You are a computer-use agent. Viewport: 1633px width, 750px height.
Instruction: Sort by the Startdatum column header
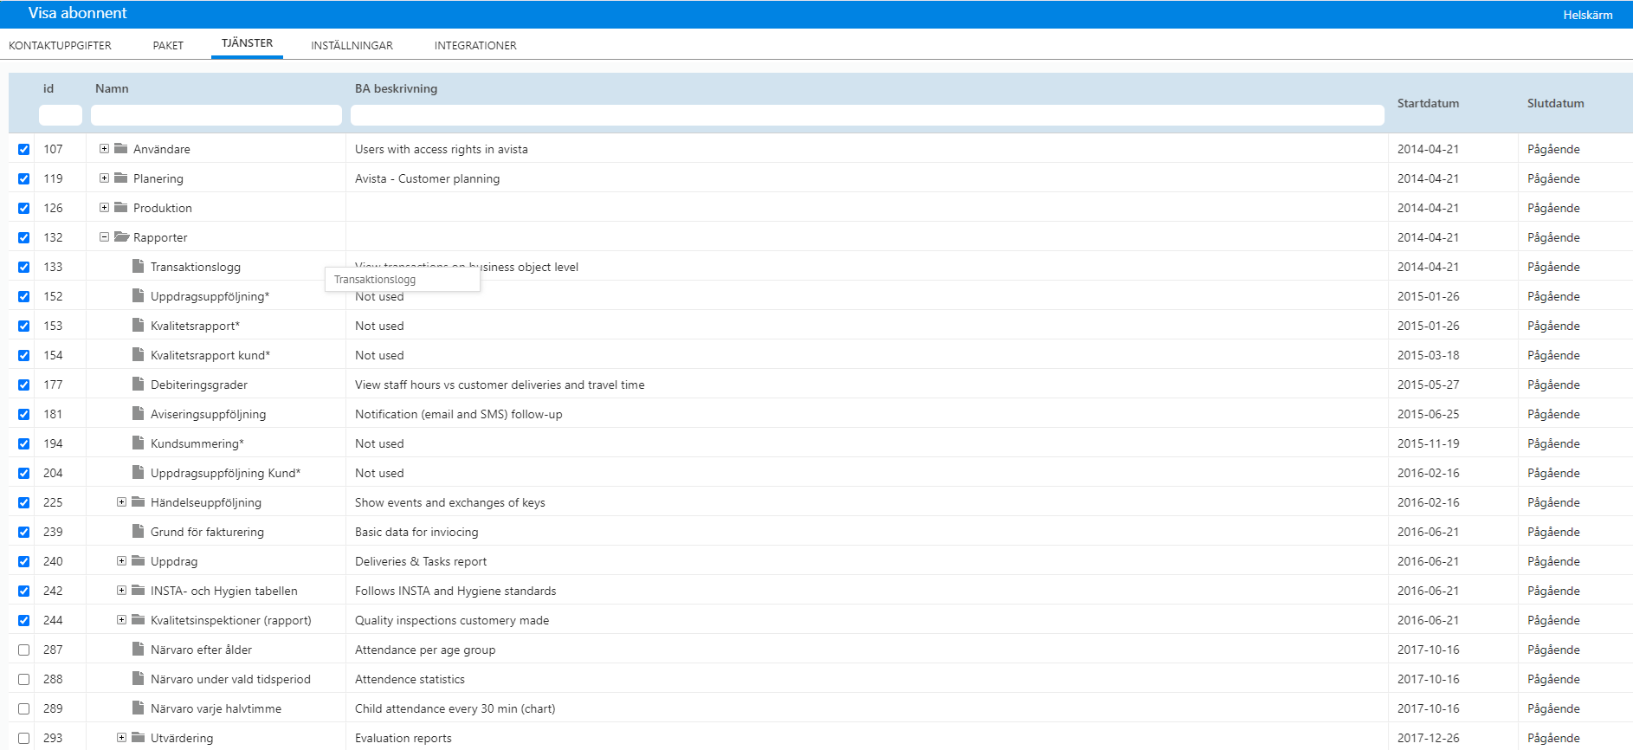[x=1428, y=103]
